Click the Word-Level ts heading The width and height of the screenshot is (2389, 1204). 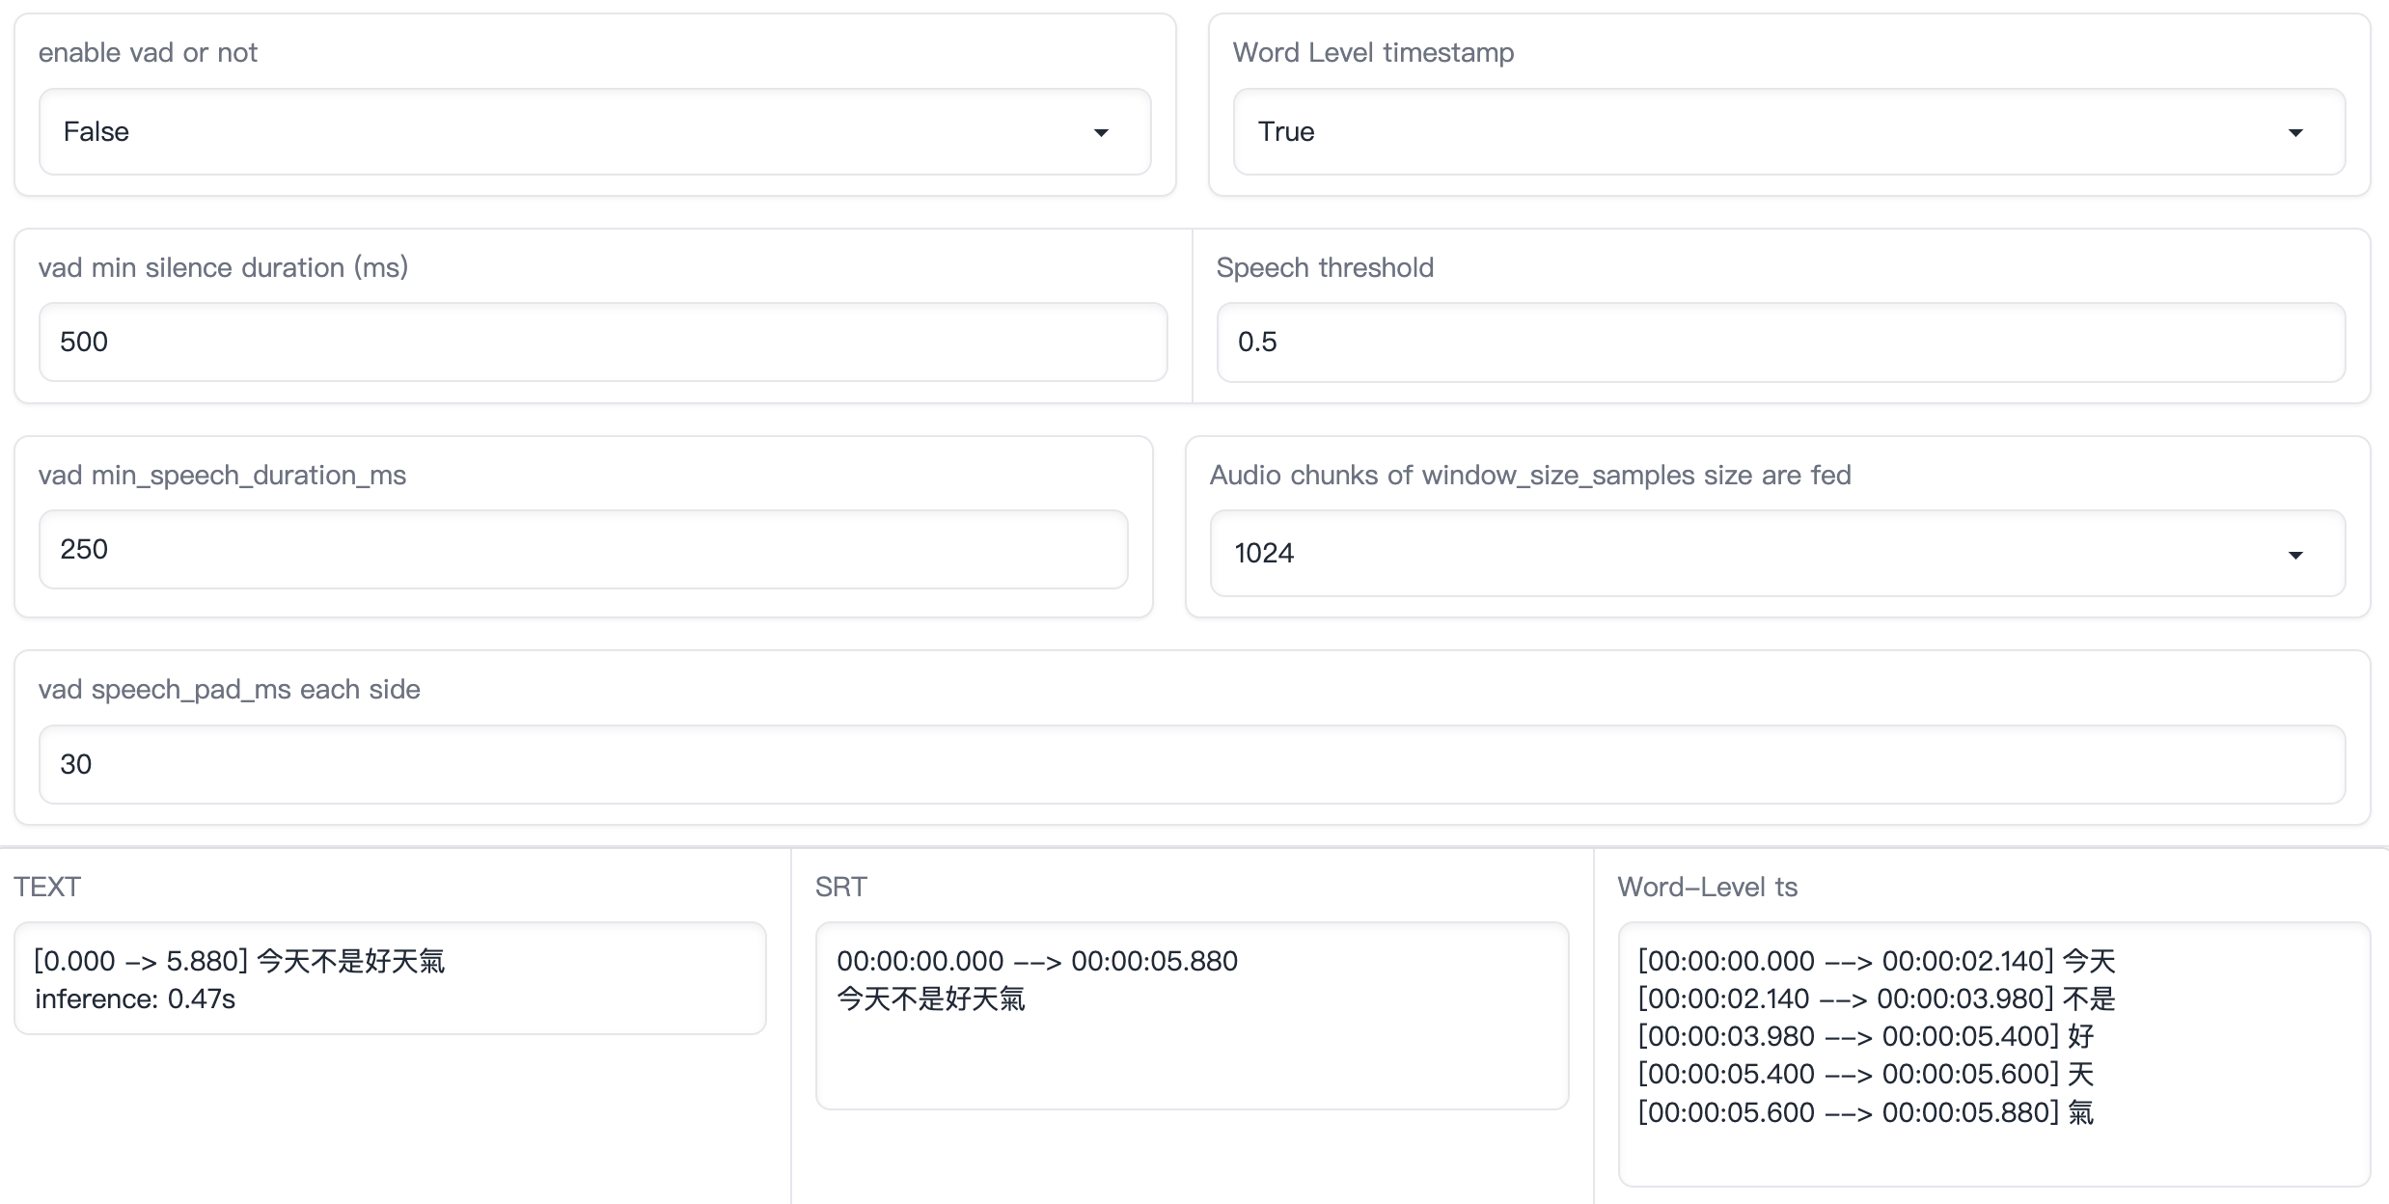pyautogui.click(x=1708, y=886)
